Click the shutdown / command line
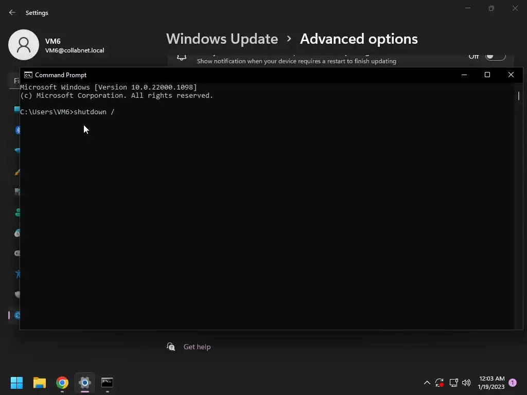The height and width of the screenshot is (395, 527). pos(67,112)
